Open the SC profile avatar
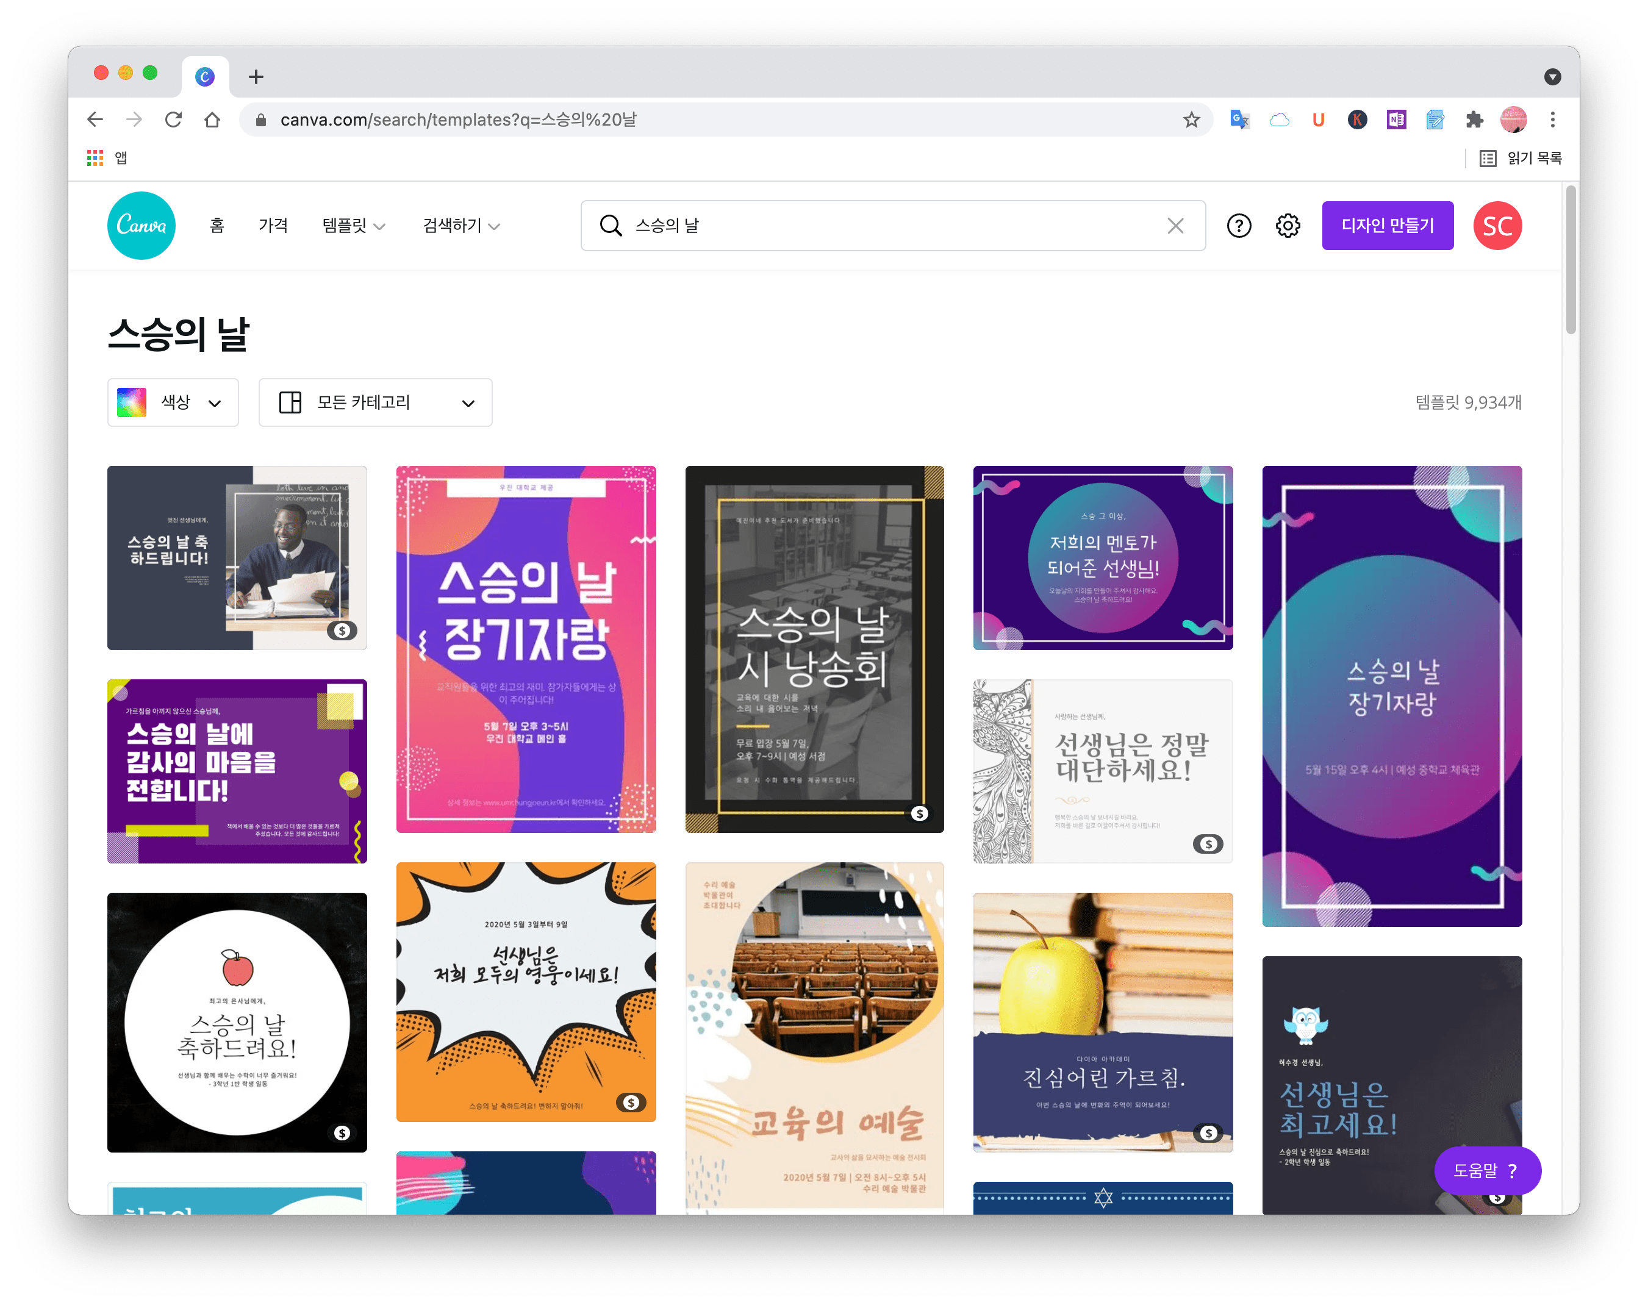The height and width of the screenshot is (1305, 1648). tap(1497, 226)
